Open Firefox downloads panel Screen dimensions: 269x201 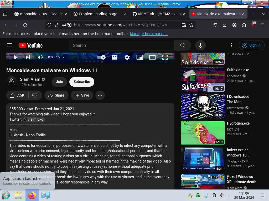click(x=225, y=25)
